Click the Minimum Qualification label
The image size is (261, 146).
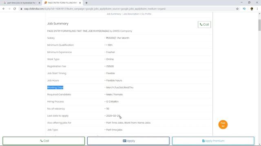click(x=60, y=45)
